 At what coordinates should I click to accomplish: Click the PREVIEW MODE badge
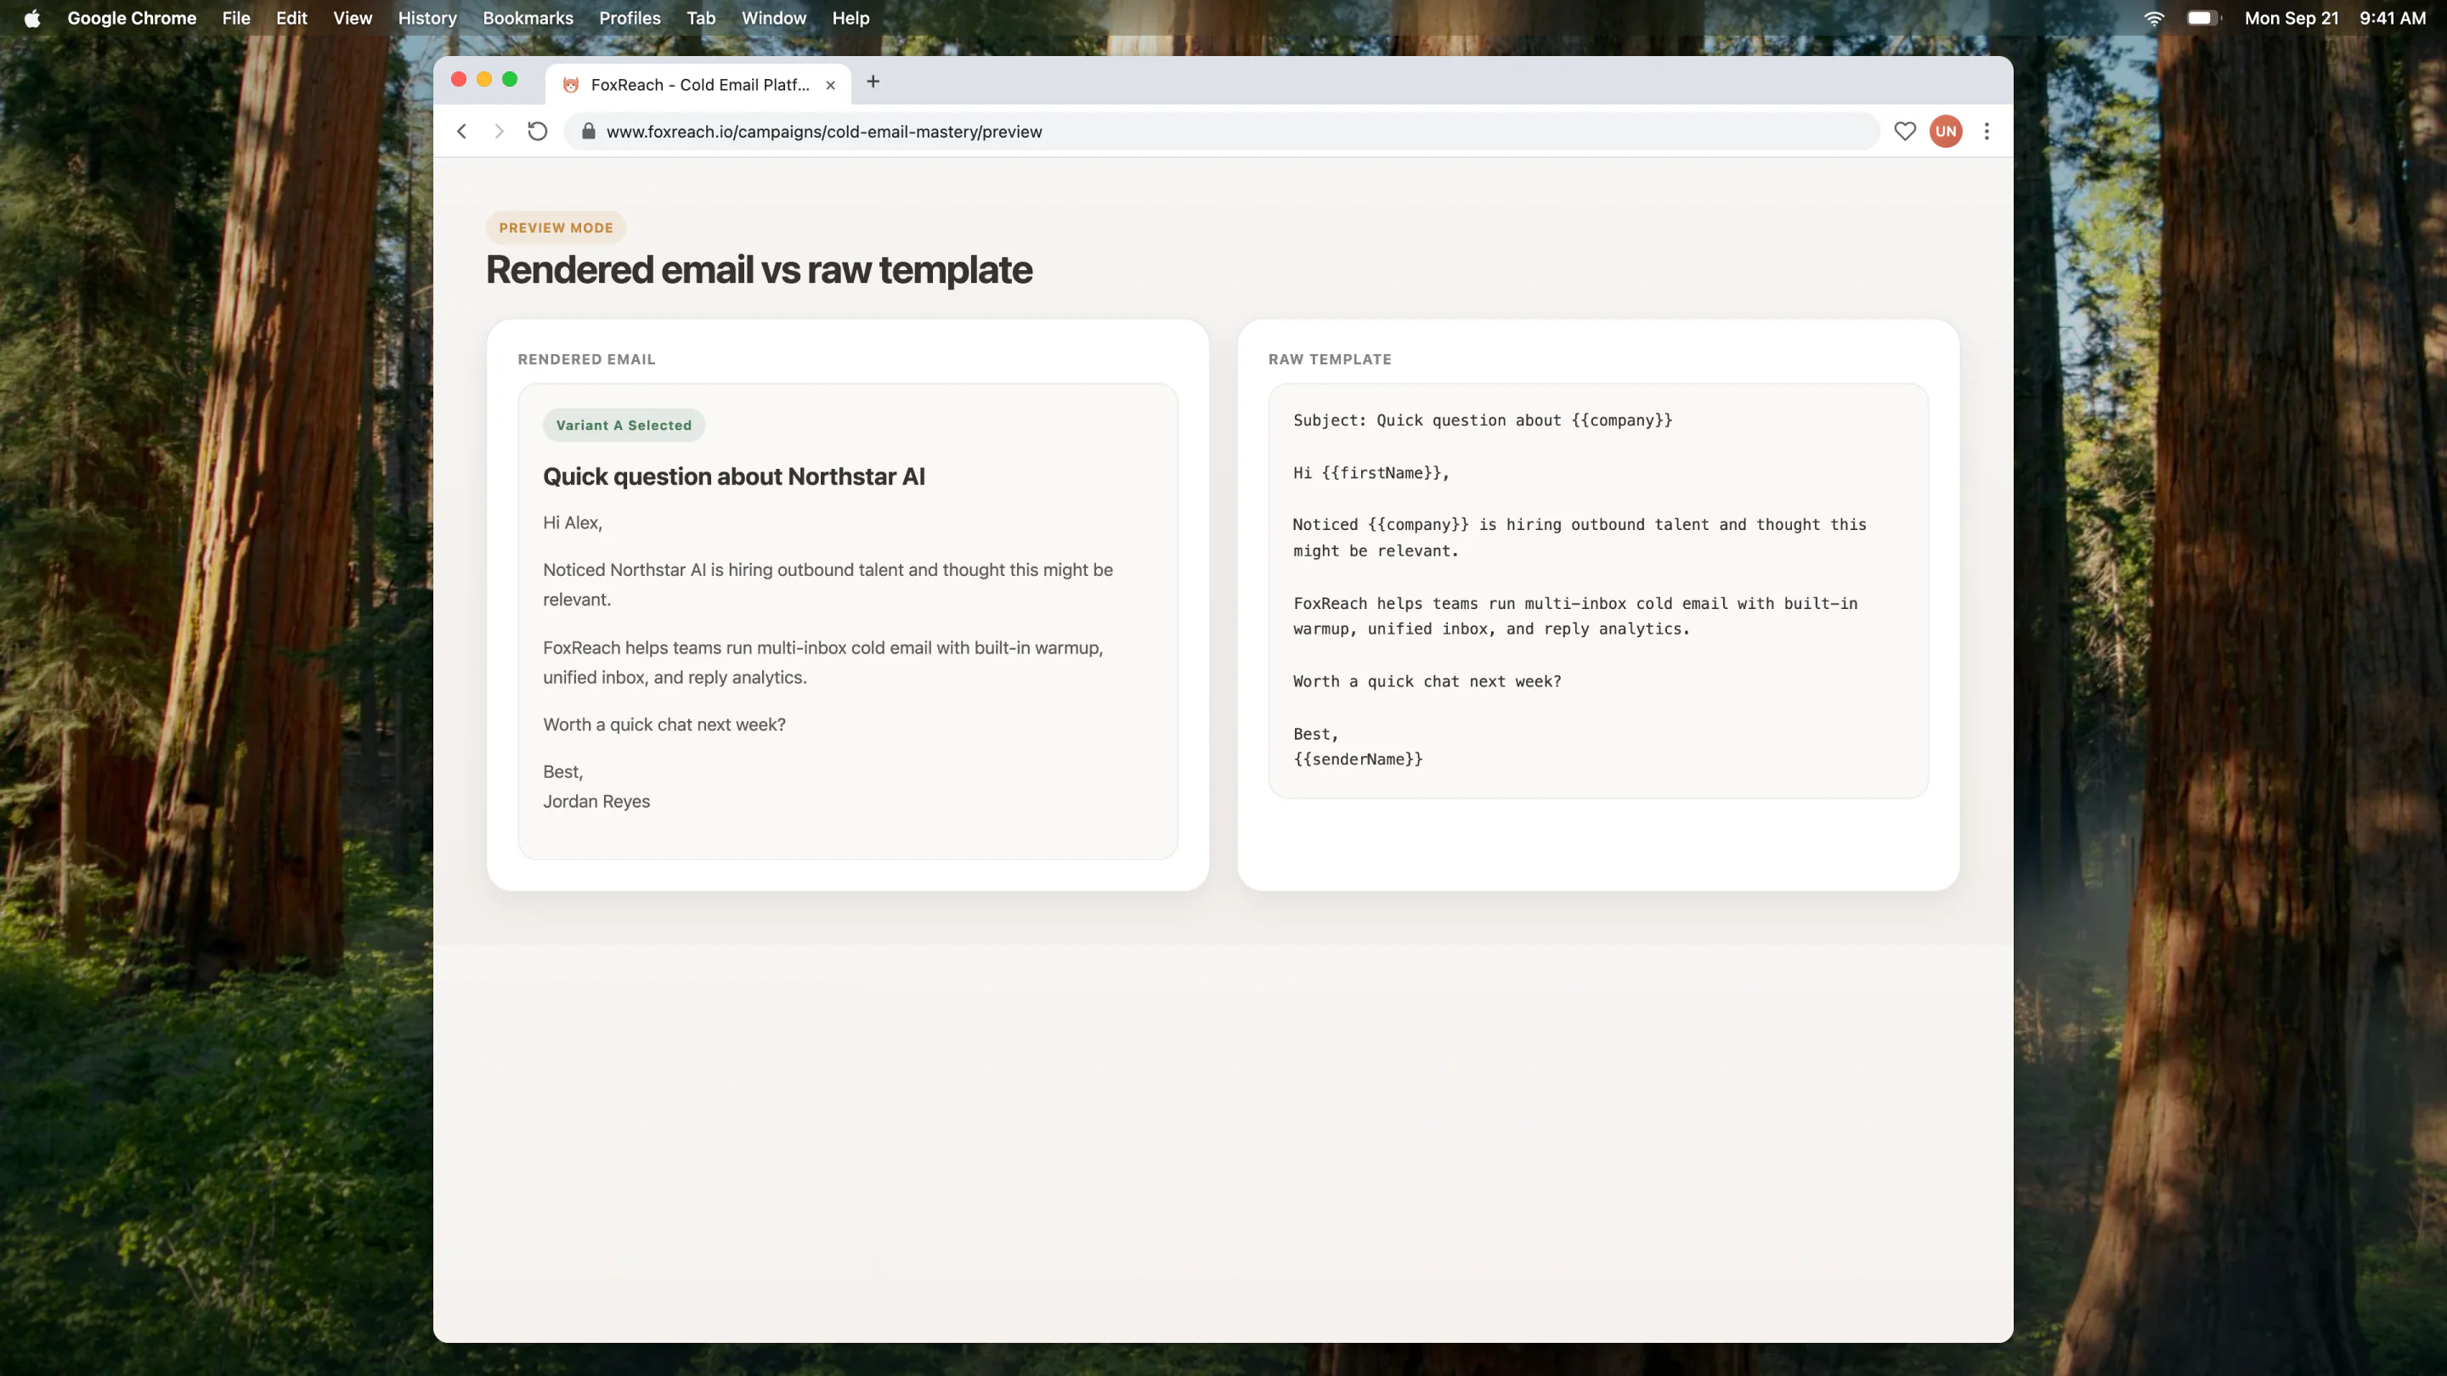[x=556, y=228]
